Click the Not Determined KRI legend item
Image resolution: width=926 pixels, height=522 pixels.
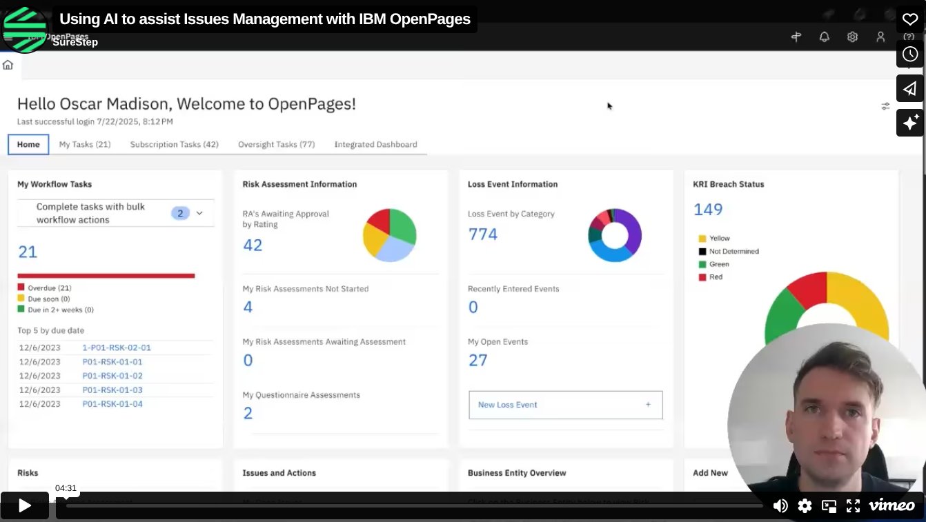coord(729,251)
